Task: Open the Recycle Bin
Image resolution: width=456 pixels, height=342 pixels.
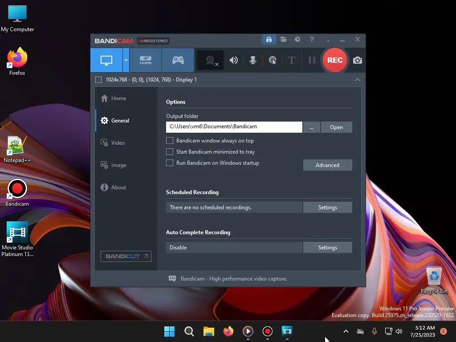Action: (434, 281)
